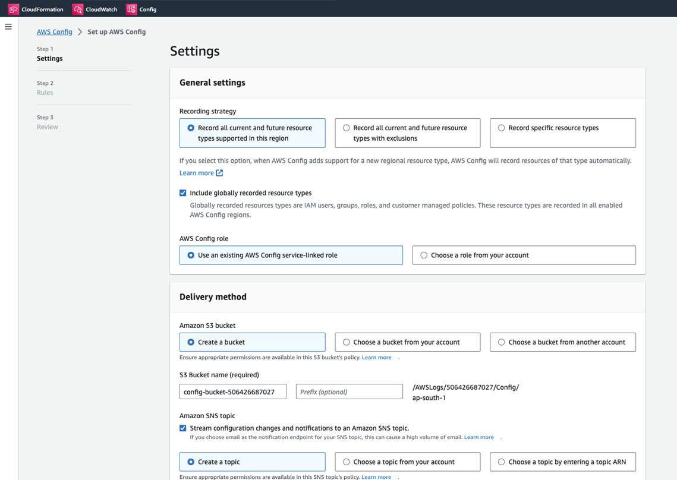677x480 pixels.
Task: Toggle Include globally recorded resource types checkbox
Action: click(x=183, y=193)
